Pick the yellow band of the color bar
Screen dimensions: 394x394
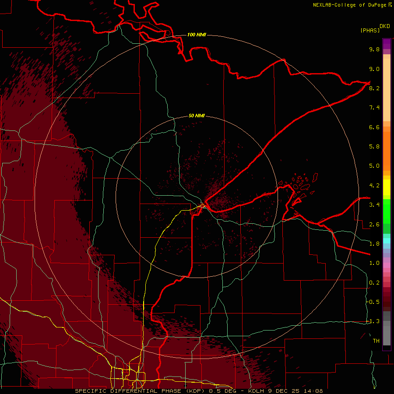point(387,187)
